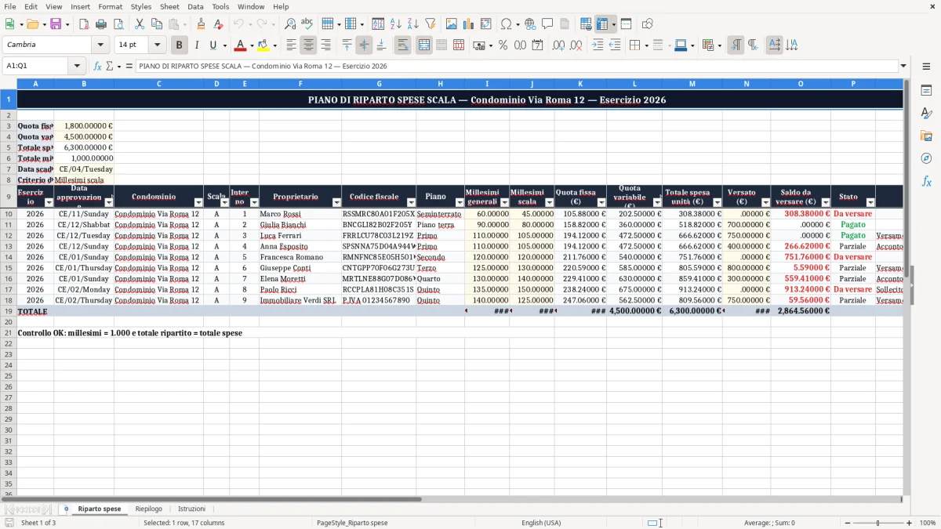Screen dimensions: 941x529
Task: Click the Delete Decimal Place icon
Action: (x=577, y=45)
